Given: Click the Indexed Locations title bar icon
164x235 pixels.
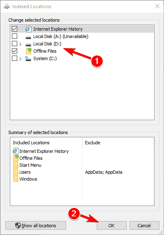Looking at the screenshot, I should pos(7,7).
